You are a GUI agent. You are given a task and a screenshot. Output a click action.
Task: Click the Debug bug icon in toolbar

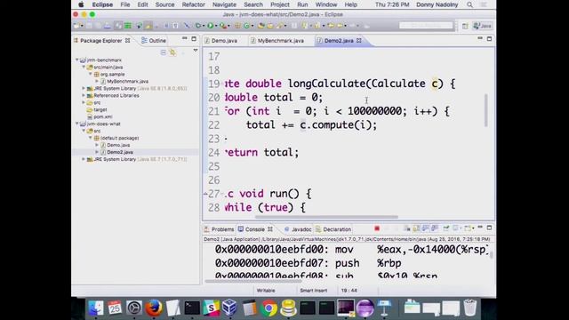pyautogui.click(x=198, y=26)
